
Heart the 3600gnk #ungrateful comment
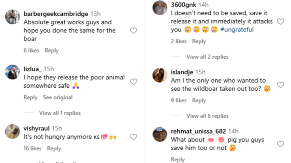281,22
